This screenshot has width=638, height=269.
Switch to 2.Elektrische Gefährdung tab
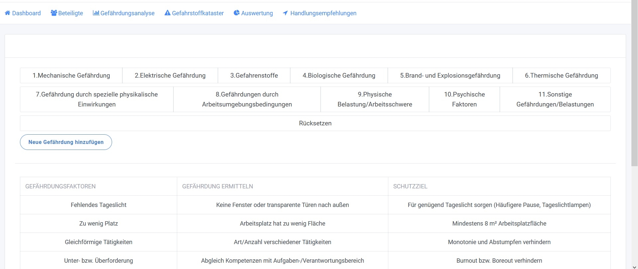coord(170,76)
